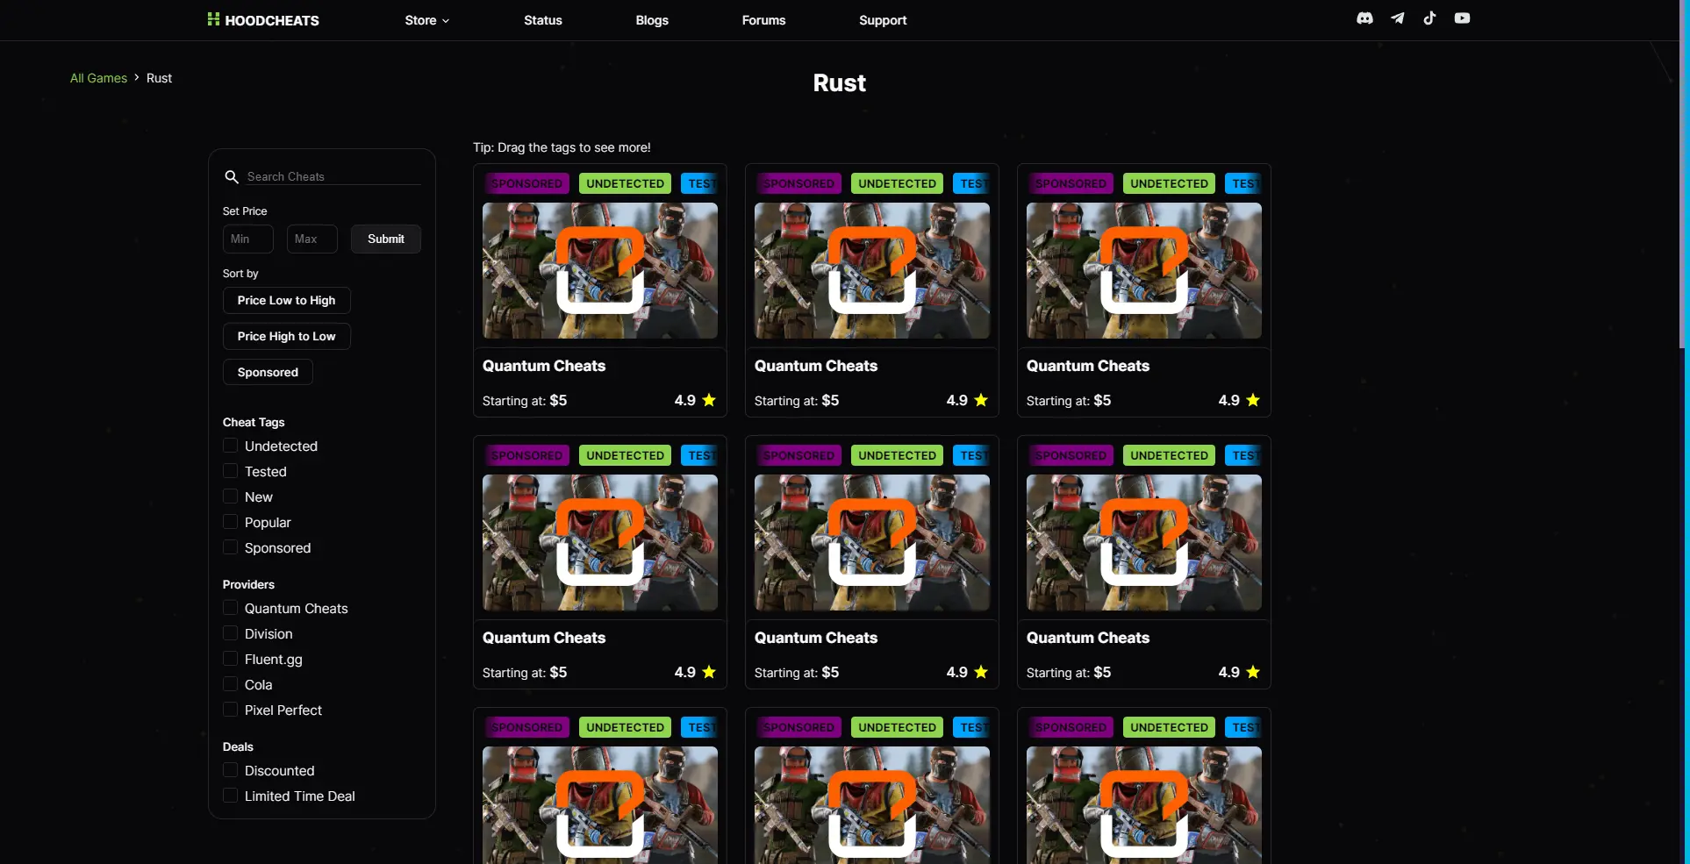This screenshot has width=1690, height=864.
Task: Open the TikTok link icon
Action: tap(1429, 18)
